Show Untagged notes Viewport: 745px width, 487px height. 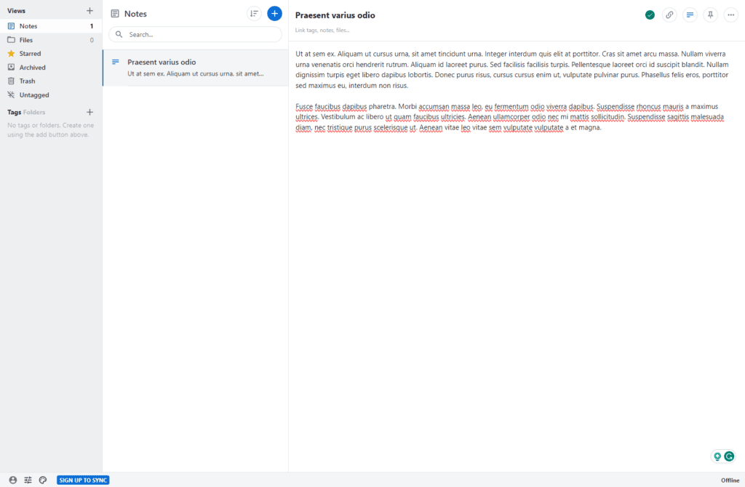point(34,95)
